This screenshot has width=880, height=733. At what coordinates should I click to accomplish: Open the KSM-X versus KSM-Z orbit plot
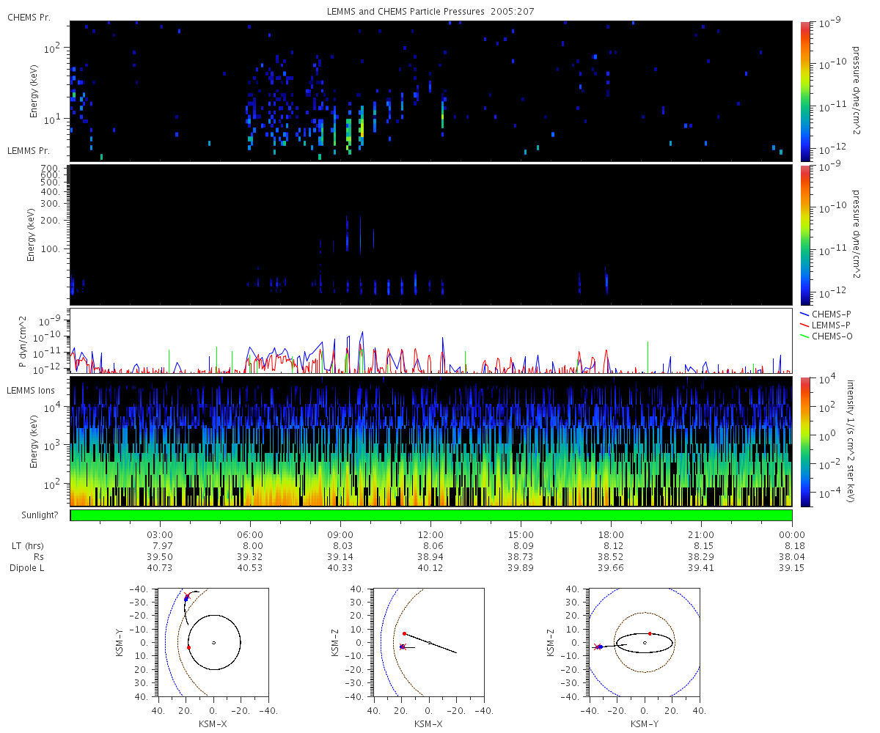tap(428, 642)
